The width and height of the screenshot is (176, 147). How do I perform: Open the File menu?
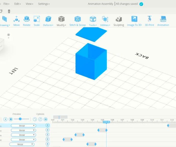click(x=6, y=4)
